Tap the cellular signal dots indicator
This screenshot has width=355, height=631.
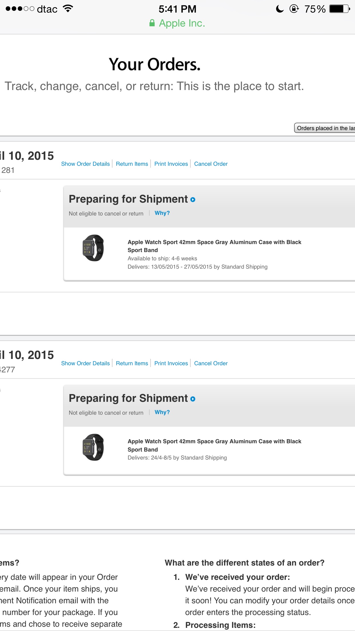pyautogui.click(x=20, y=9)
